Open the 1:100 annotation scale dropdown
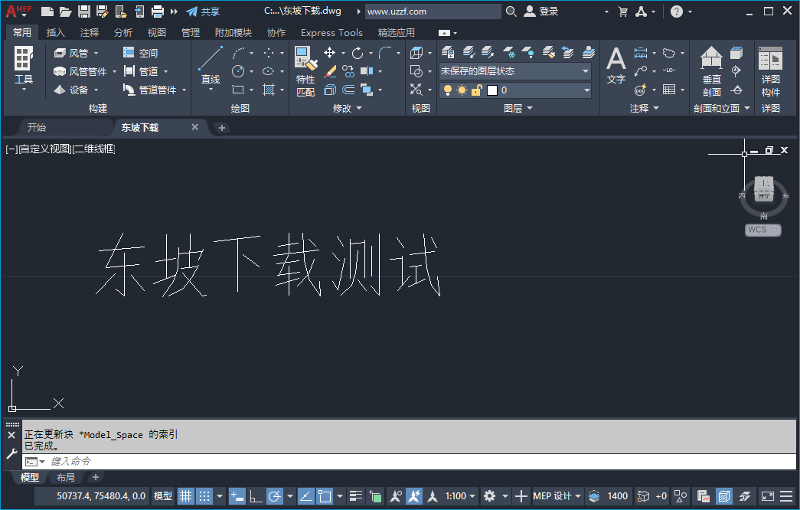Viewport: 800px width, 510px height. tap(457, 495)
